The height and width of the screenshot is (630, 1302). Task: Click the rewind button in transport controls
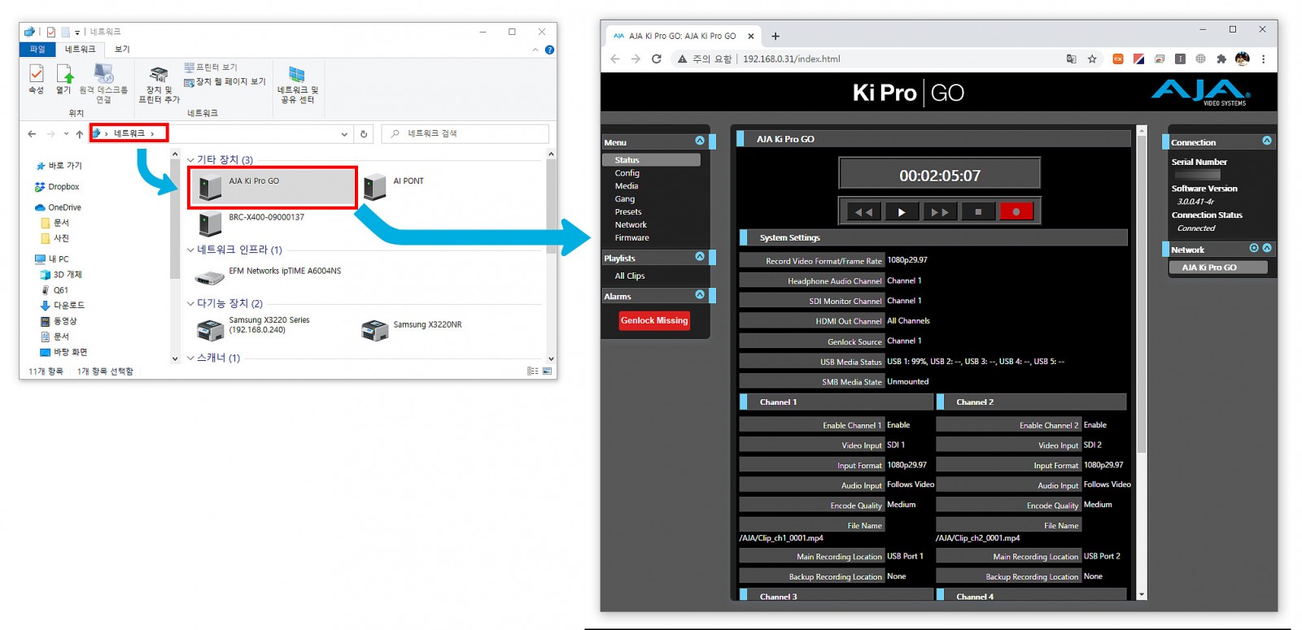pyautogui.click(x=863, y=212)
